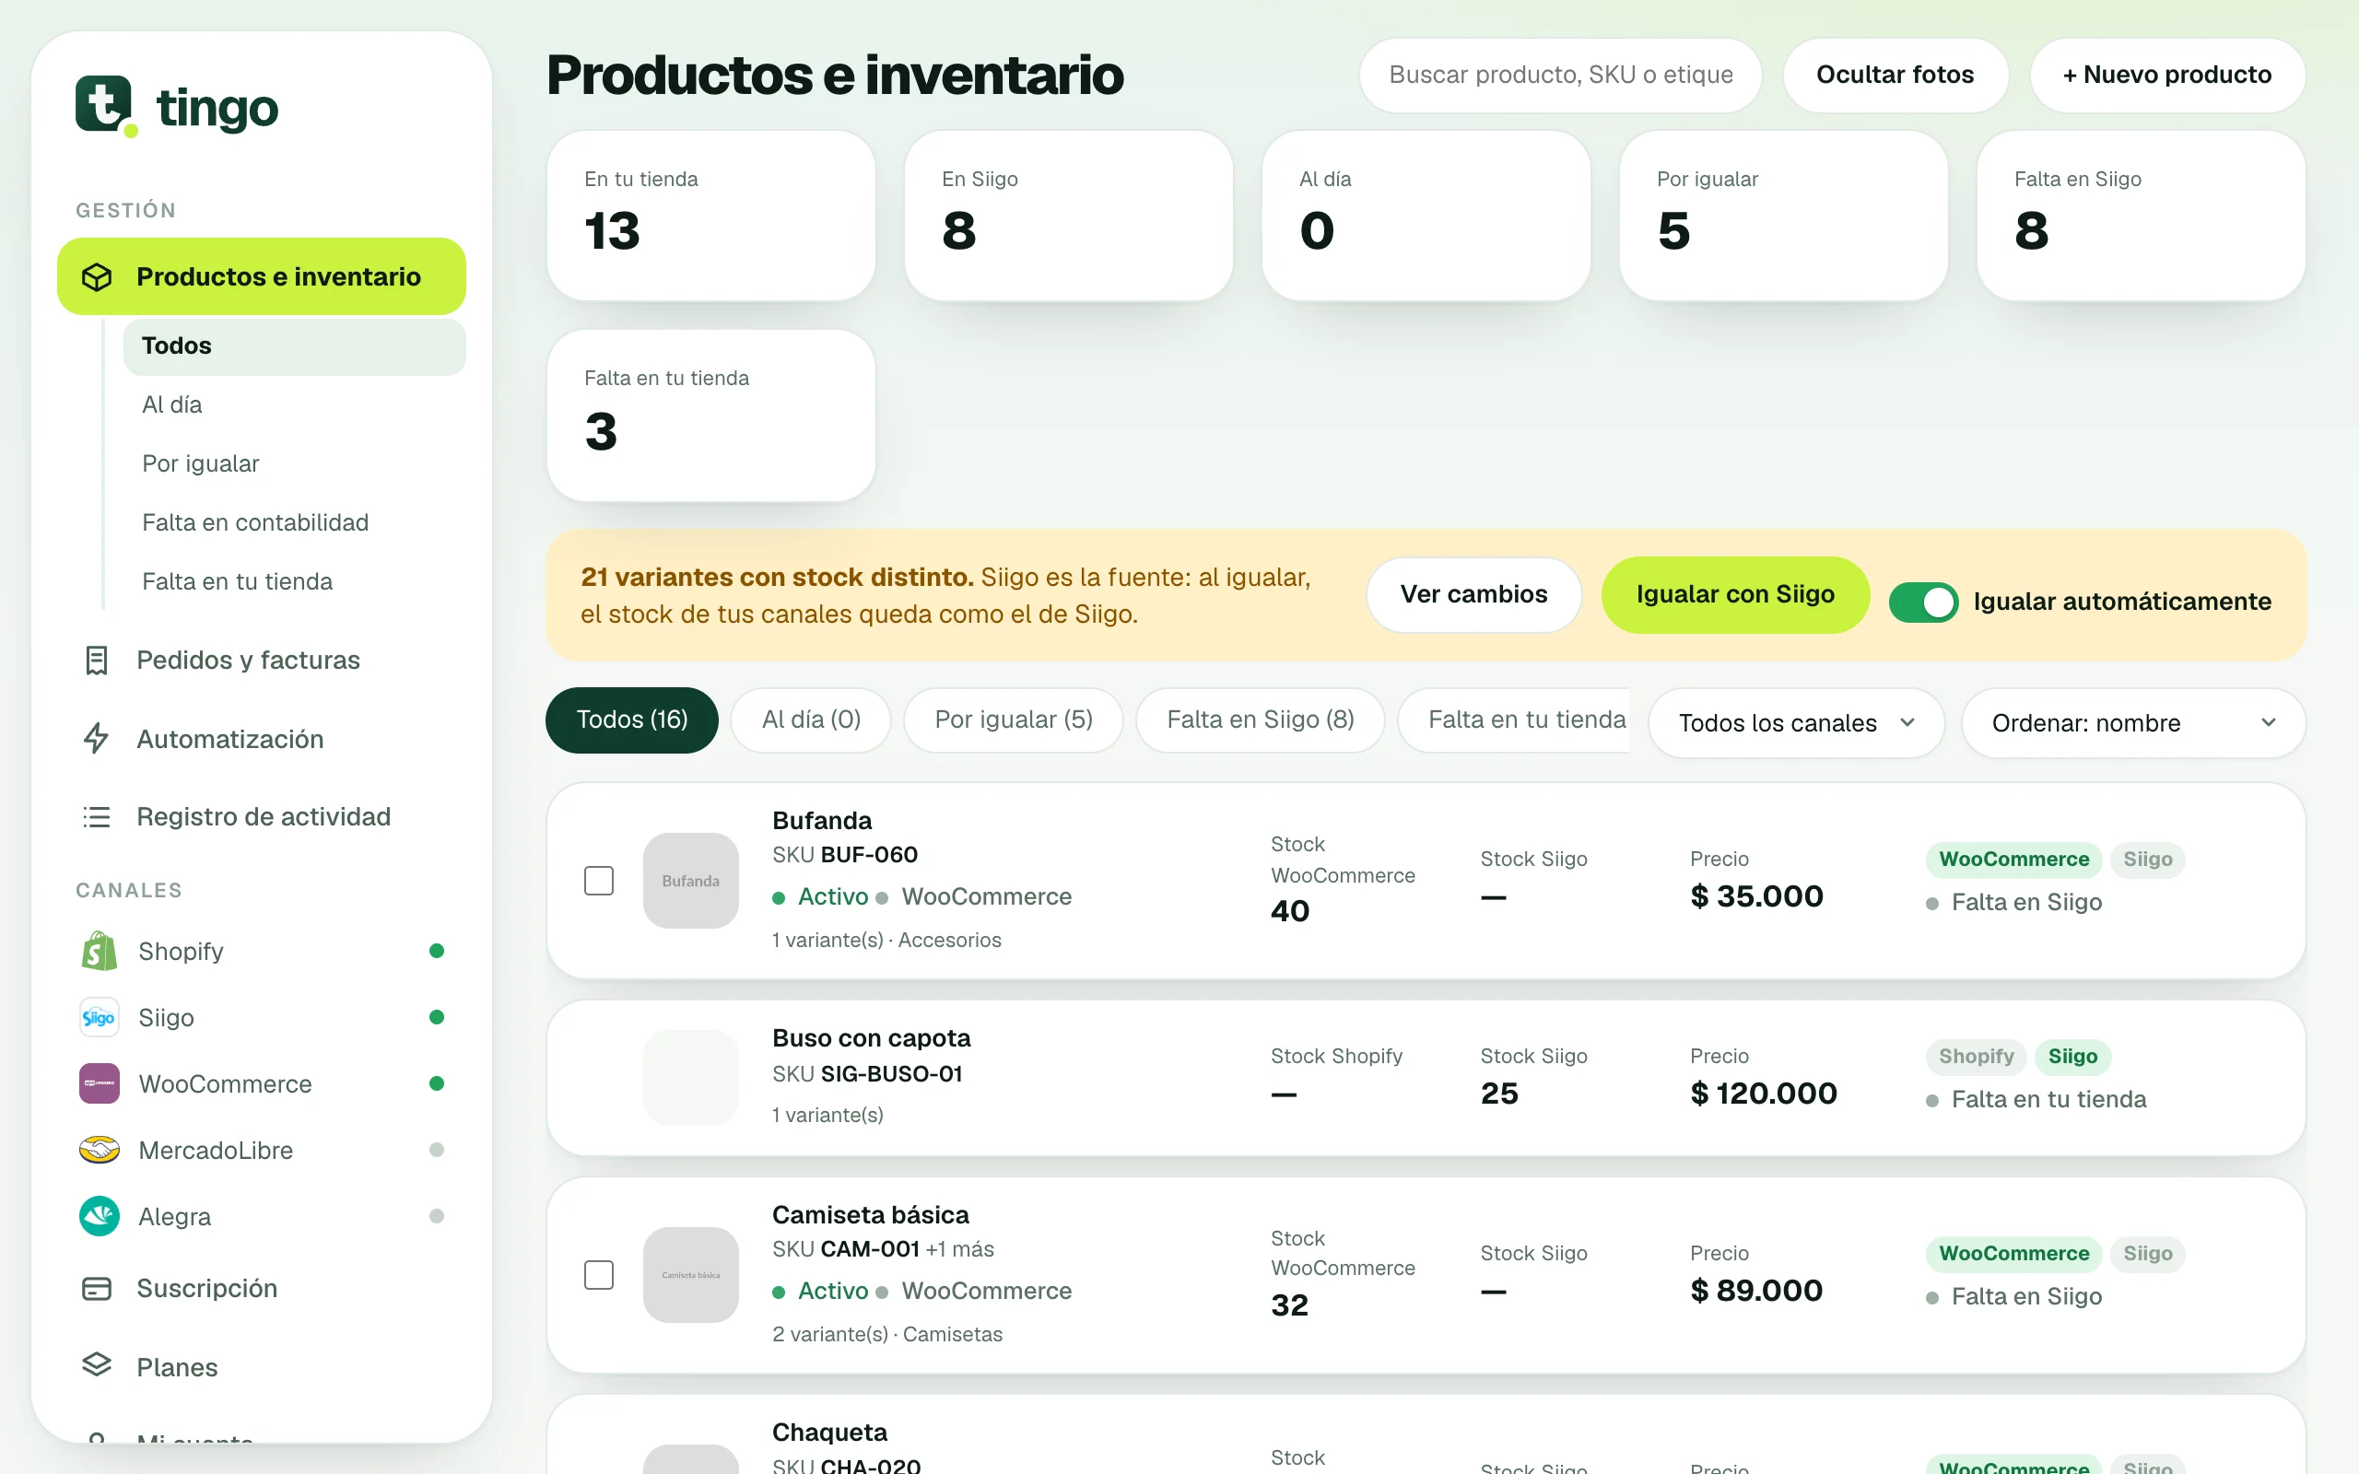Click the purple WooCommerce icon

tap(100, 1084)
